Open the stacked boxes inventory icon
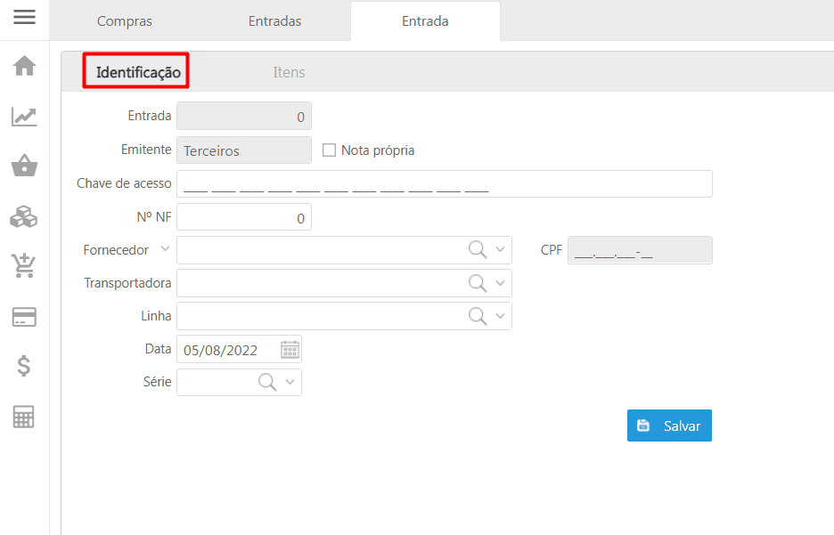 [24, 216]
